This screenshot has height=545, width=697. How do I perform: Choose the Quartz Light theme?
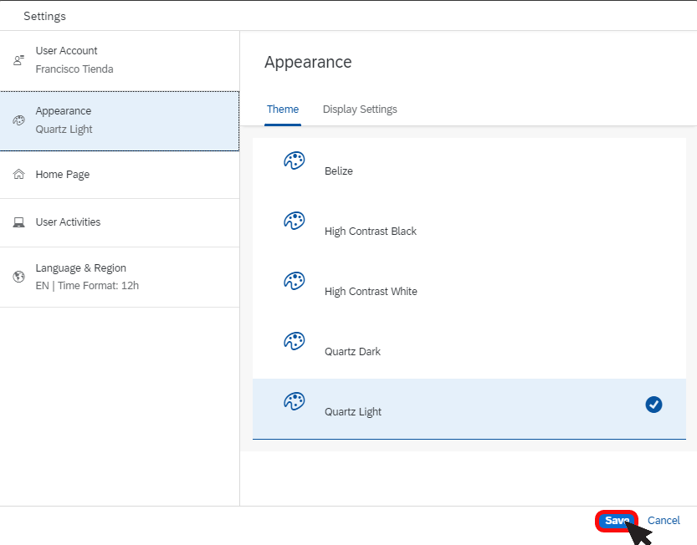click(x=469, y=409)
